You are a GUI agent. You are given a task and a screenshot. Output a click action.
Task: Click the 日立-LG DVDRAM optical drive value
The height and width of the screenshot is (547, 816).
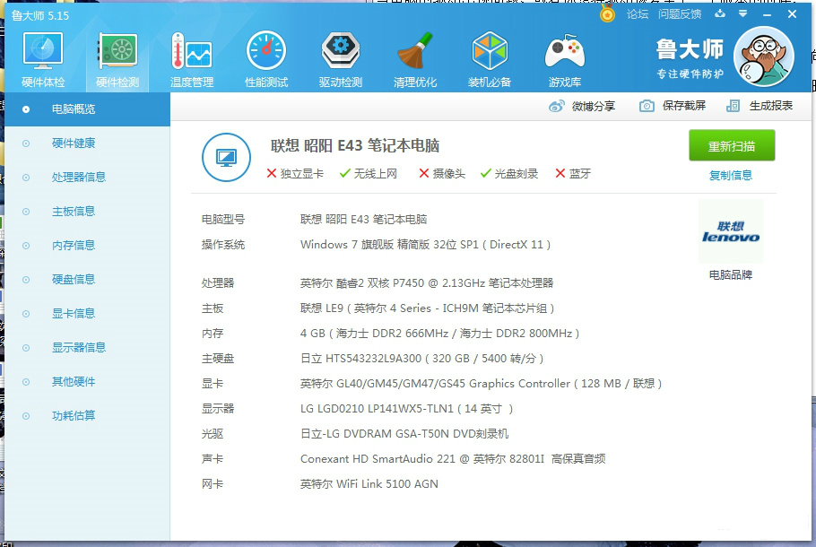(x=404, y=433)
